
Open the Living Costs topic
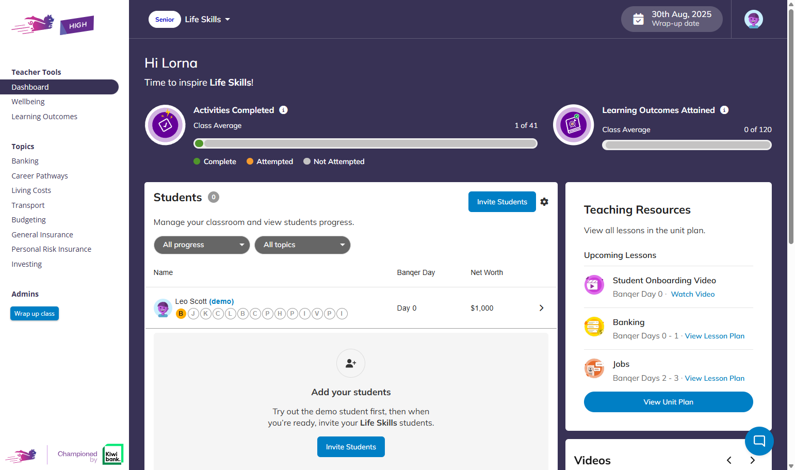tap(31, 190)
